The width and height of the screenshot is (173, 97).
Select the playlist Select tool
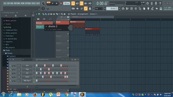point(59,14)
